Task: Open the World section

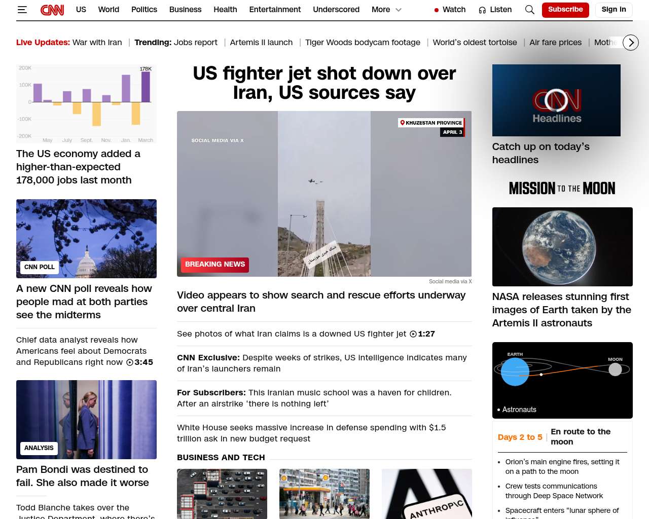Action: 109,10
